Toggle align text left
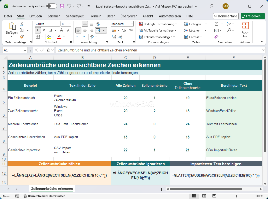268x199 pixels. tap(78, 30)
